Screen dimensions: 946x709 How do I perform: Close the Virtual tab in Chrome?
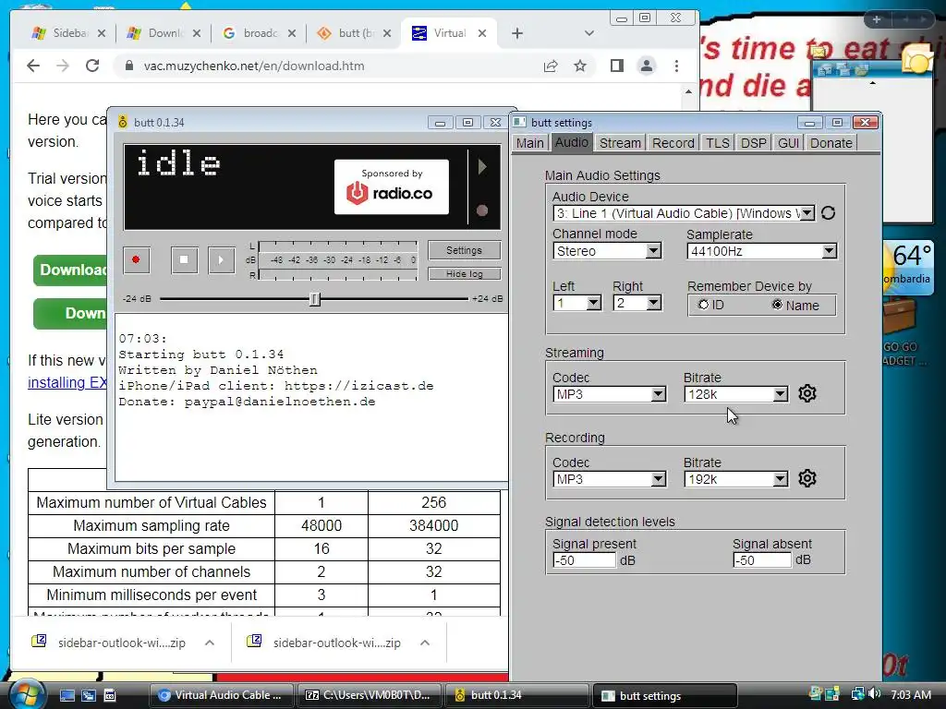(x=482, y=33)
